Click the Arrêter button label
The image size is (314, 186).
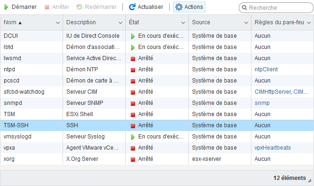point(61,7)
